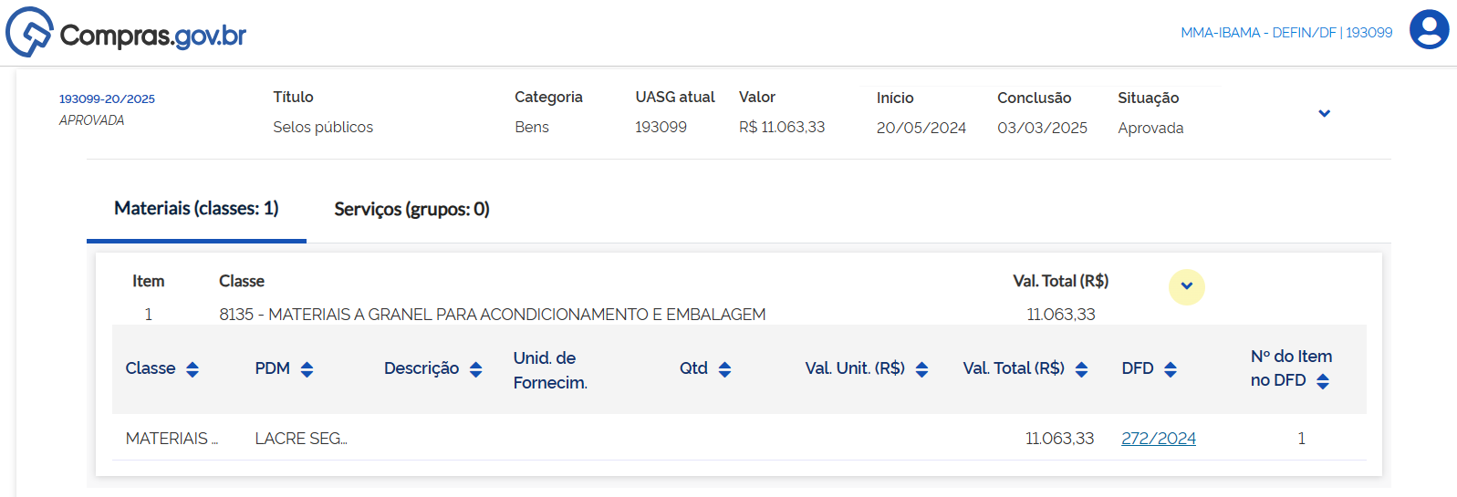1457x497 pixels.
Task: Sort by Qtd column arrows
Action: point(724,369)
